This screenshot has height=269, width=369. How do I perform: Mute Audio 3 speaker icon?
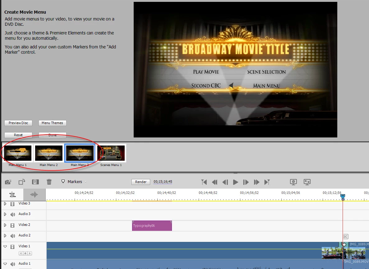[13, 214]
